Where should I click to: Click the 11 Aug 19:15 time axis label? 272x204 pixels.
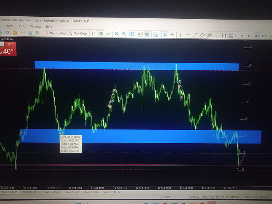point(98,188)
